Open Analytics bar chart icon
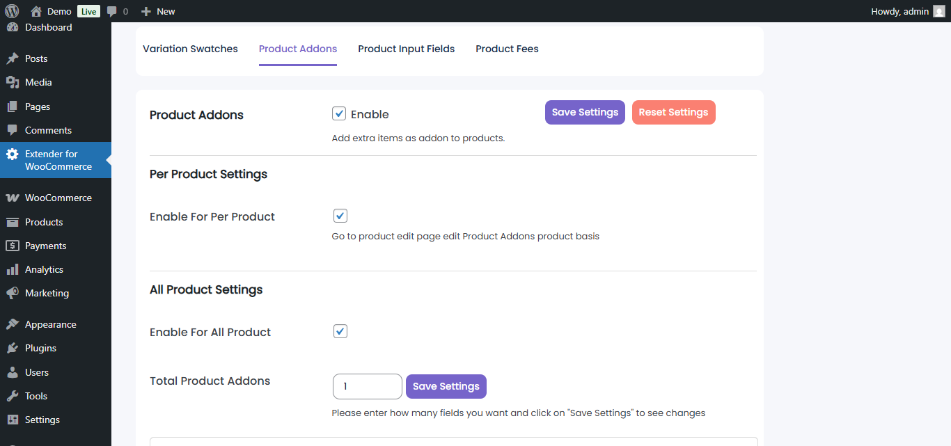 (13, 269)
